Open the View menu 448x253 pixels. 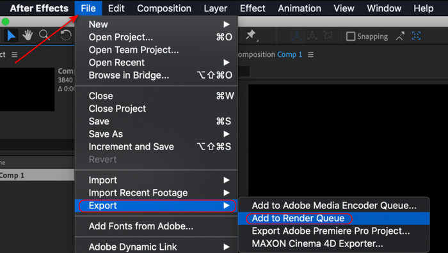[344, 8]
